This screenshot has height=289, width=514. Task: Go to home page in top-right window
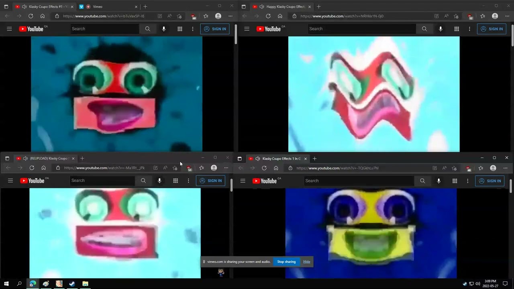pyautogui.click(x=280, y=16)
